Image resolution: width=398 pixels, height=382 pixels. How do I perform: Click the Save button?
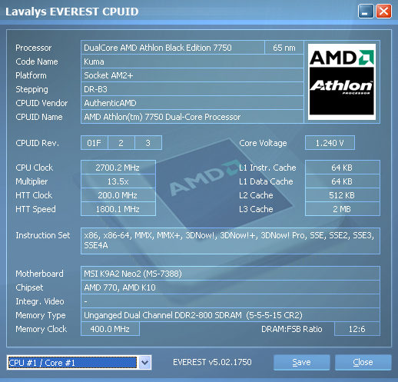coord(301,362)
